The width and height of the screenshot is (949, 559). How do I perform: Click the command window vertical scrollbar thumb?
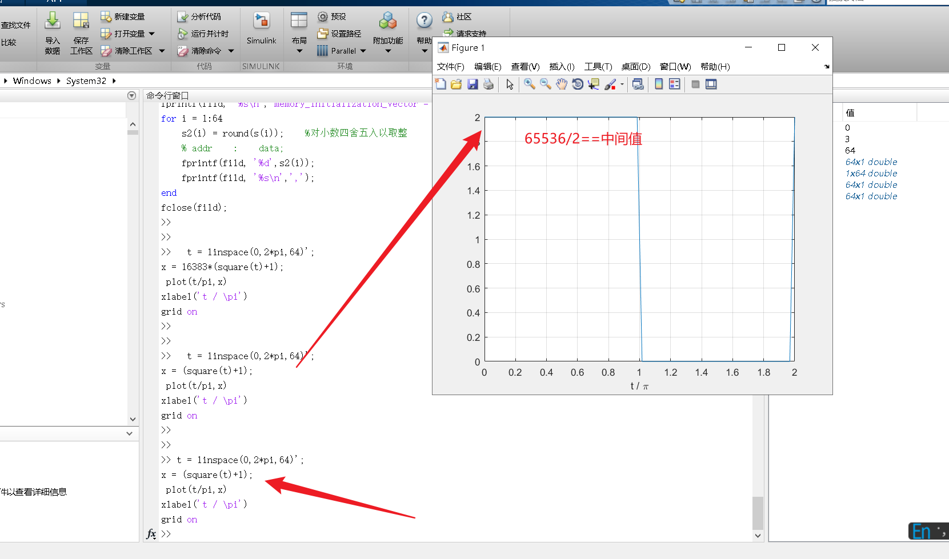(x=758, y=513)
